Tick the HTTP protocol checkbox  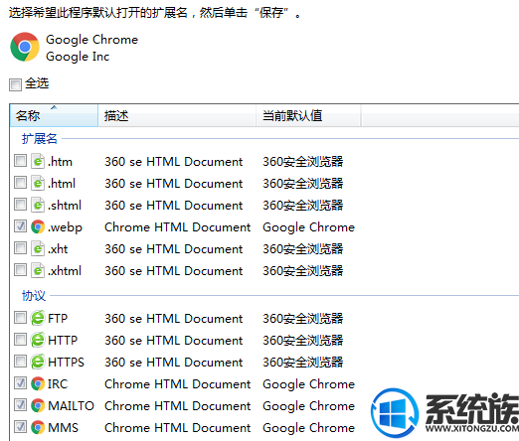[20, 340]
